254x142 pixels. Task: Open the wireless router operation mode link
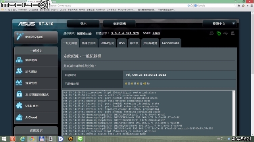(x=84, y=33)
